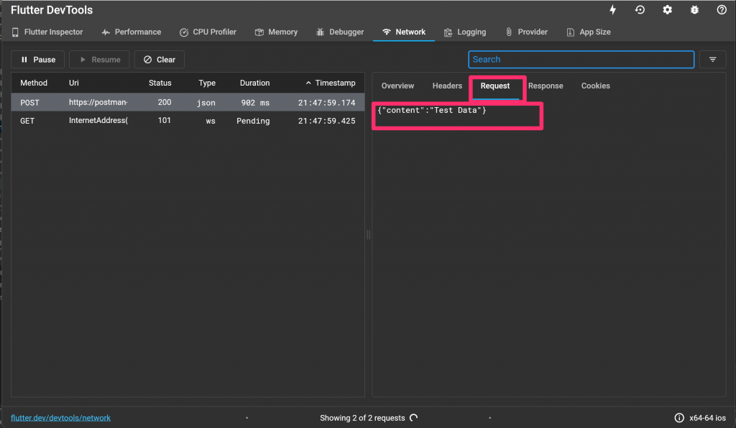Open the Debugger tab
Screen dimensions: 736x428
click(x=340, y=32)
